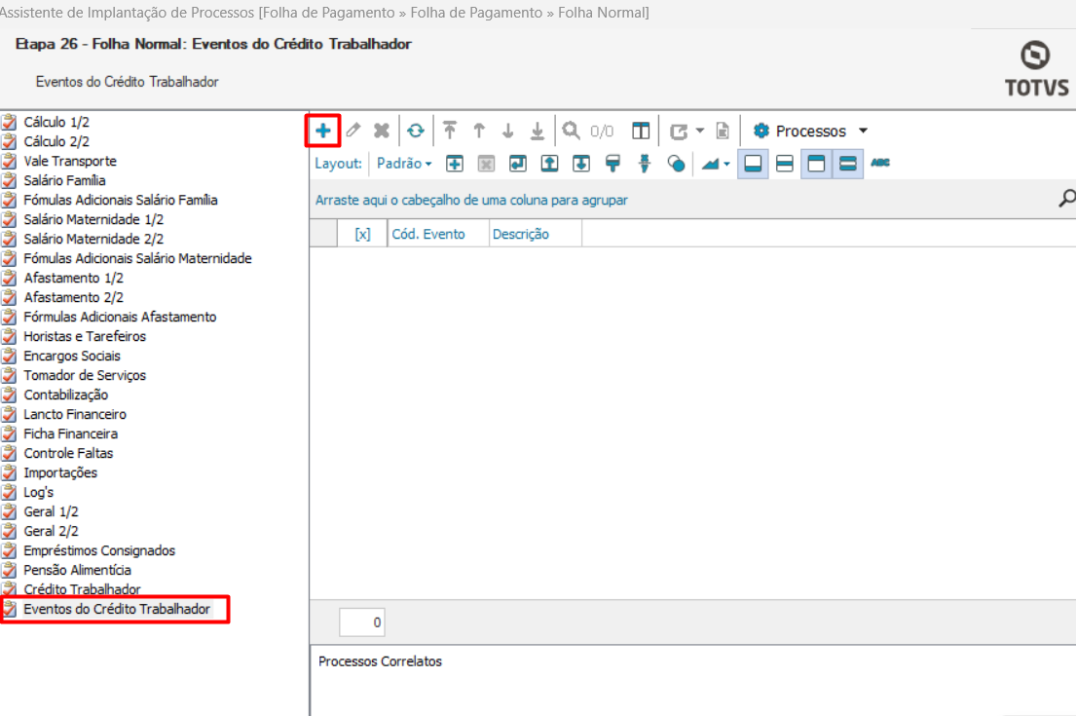The height and width of the screenshot is (716, 1076).
Task: Open the column chooser icon
Action: pyautogui.click(x=640, y=131)
